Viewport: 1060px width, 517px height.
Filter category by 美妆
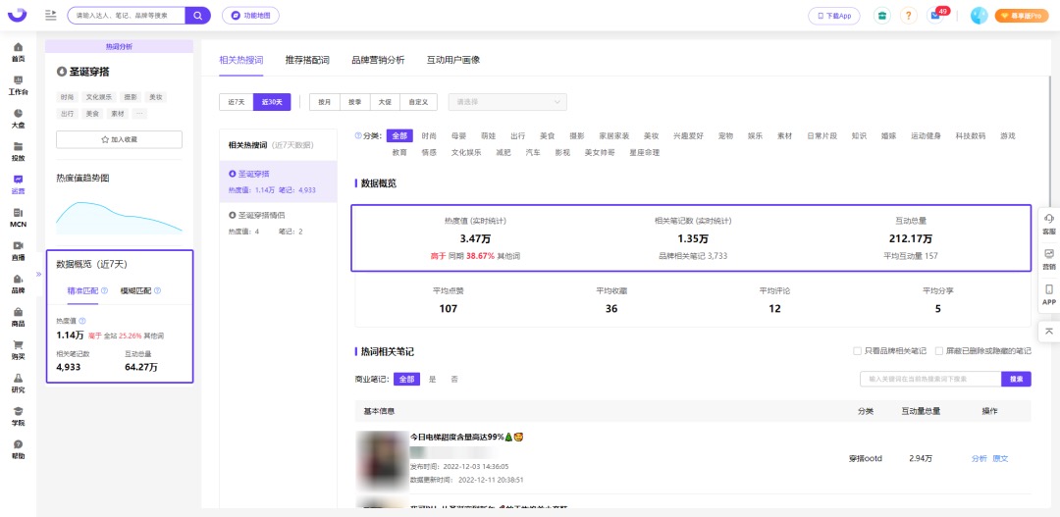click(x=651, y=135)
